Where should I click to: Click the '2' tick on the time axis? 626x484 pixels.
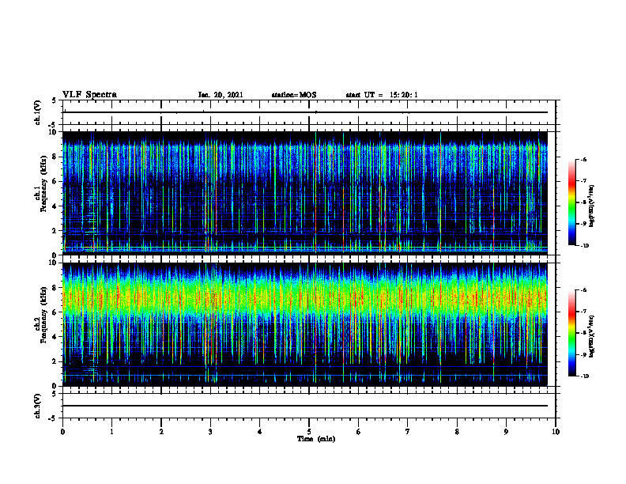161,432
